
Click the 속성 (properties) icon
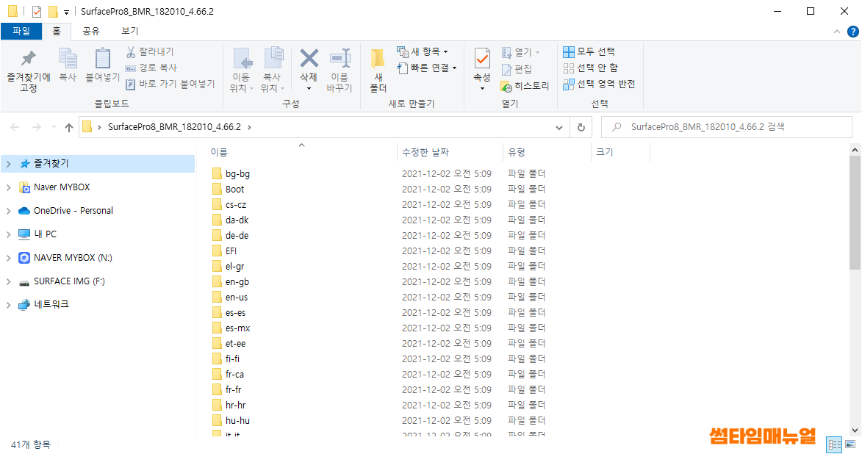click(482, 58)
